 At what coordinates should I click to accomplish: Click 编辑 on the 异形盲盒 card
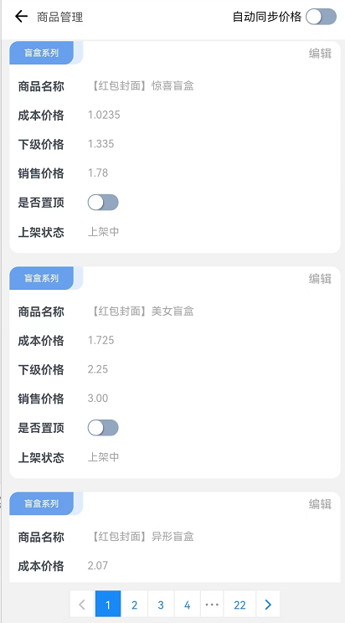click(320, 504)
